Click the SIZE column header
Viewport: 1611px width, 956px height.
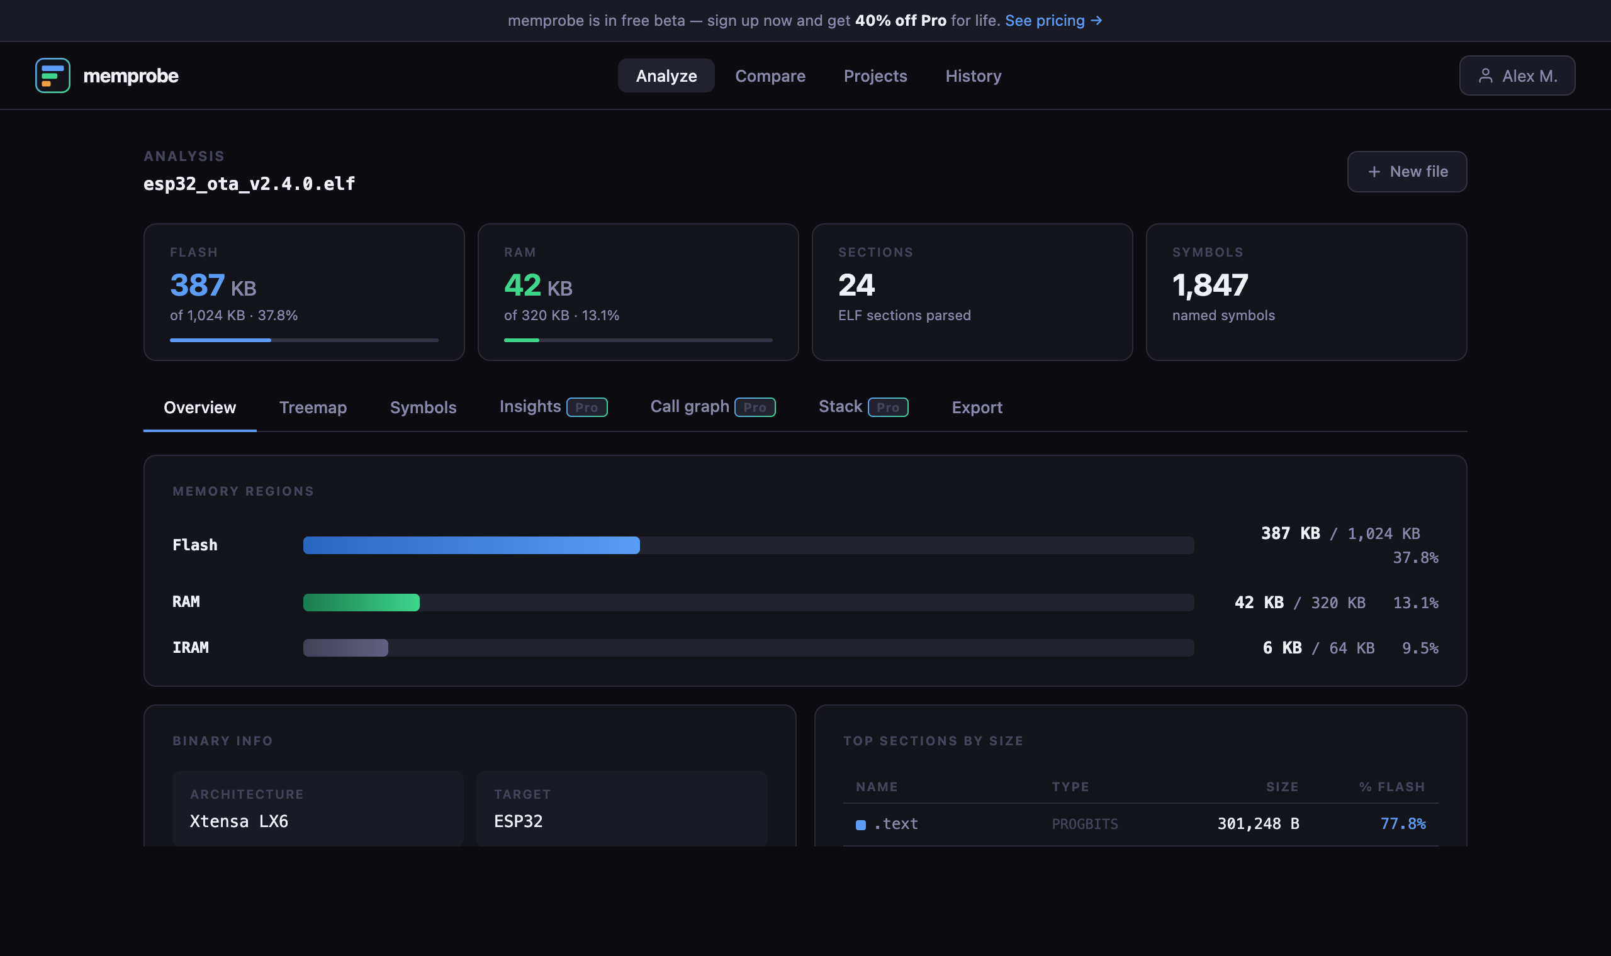click(x=1283, y=787)
